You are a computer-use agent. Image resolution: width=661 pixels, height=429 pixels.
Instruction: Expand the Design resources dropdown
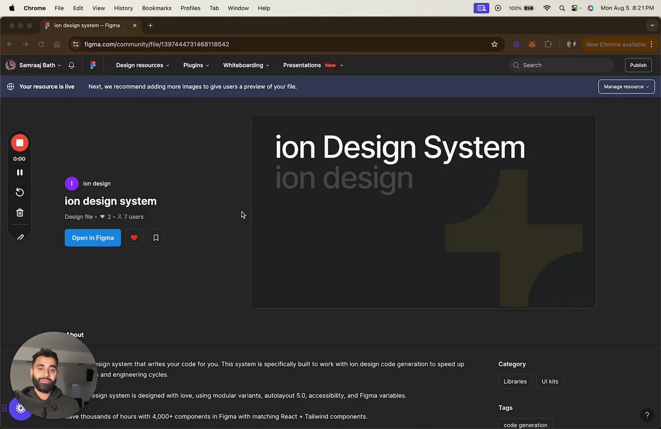tap(143, 65)
